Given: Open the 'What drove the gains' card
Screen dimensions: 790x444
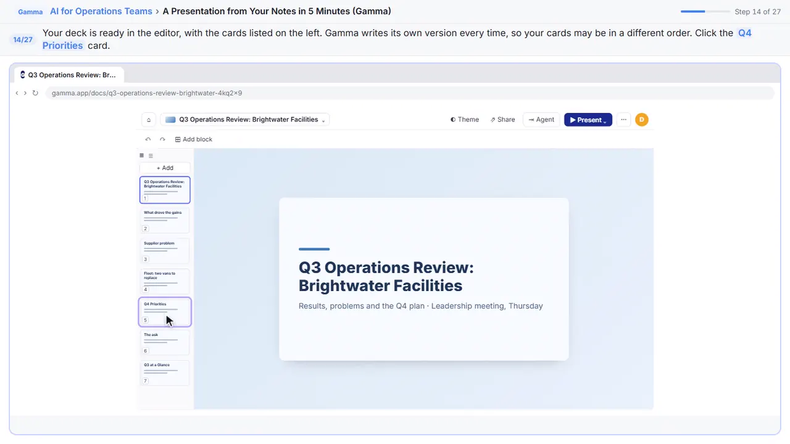Looking at the screenshot, I should (165, 220).
